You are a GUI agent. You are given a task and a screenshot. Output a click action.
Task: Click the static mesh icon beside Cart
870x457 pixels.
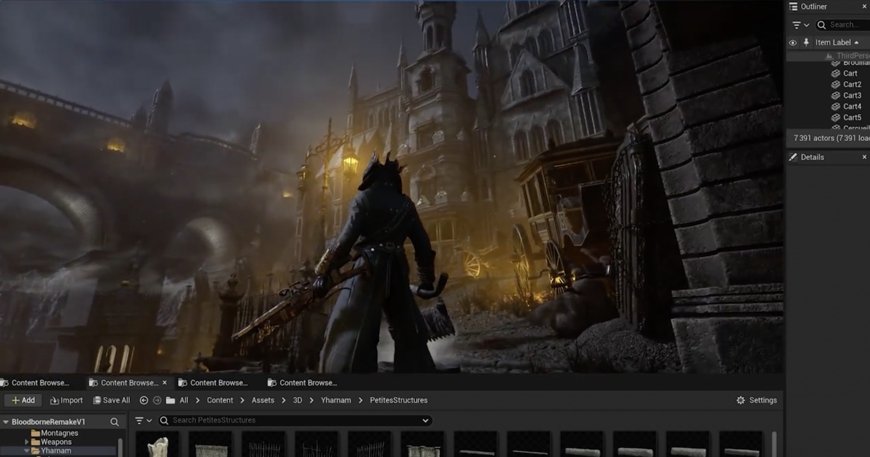point(836,73)
